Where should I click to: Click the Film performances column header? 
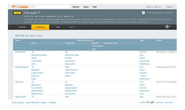click(85, 40)
